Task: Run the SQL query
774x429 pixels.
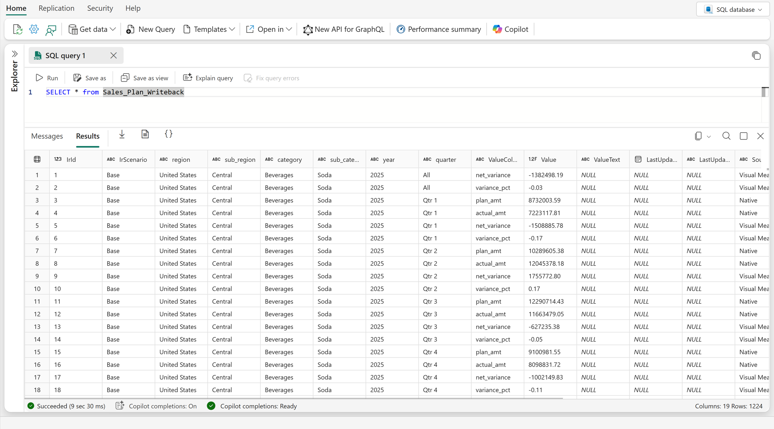Action: tap(47, 78)
